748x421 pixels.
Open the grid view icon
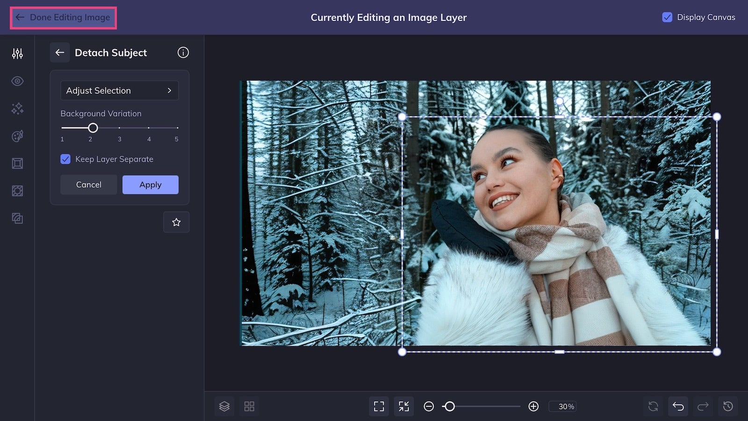pos(249,406)
